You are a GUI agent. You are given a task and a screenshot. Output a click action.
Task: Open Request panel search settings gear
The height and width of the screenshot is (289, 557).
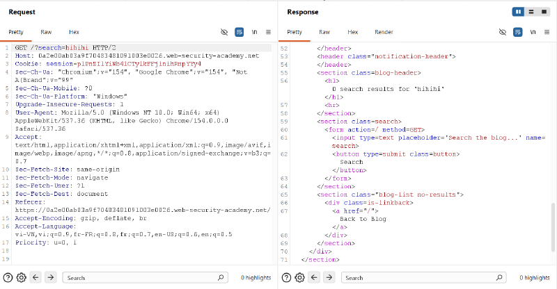(x=22, y=278)
